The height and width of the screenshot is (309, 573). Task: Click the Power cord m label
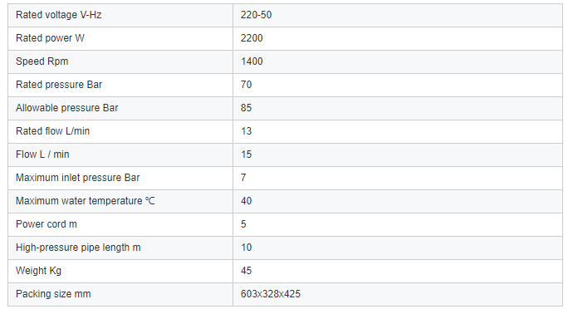[x=47, y=224]
